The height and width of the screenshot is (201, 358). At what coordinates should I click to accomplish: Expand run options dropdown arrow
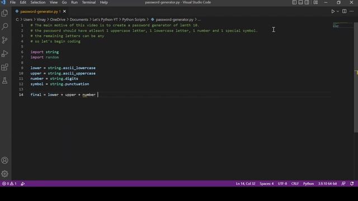[x=338, y=11]
